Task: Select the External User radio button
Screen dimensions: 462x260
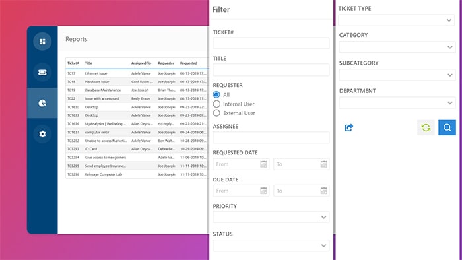Action: click(216, 113)
